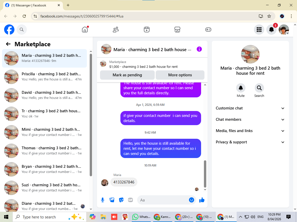Open the Marketplace storefront icon
This screenshot has height=222, width=297.
point(177,30)
